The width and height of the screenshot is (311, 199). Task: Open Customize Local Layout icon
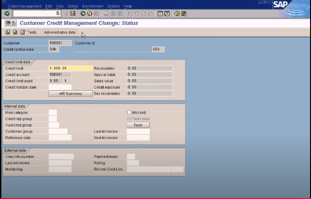click(184, 13)
